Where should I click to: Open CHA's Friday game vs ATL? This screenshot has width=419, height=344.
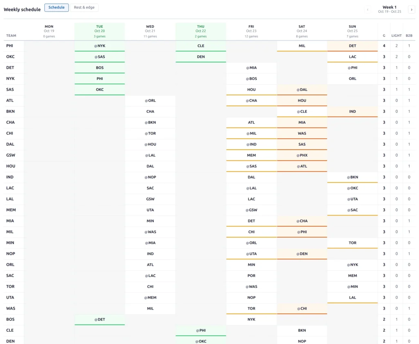click(x=251, y=123)
